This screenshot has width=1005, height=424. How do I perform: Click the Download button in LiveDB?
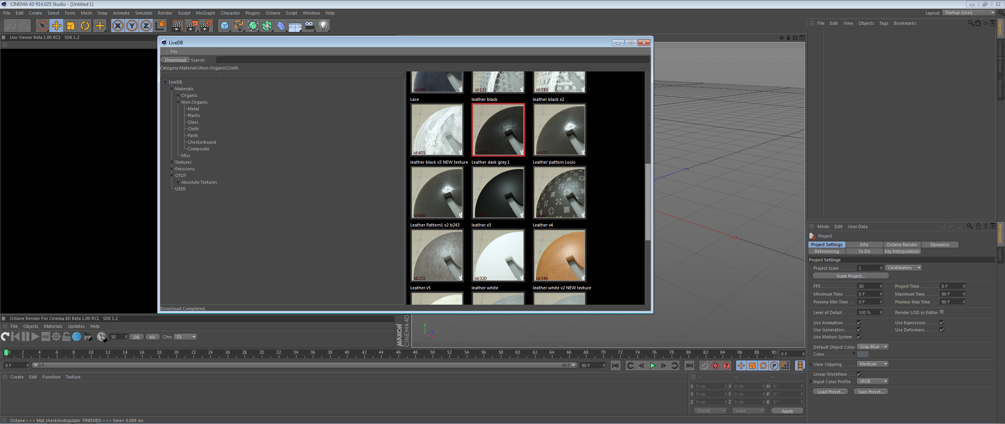point(175,60)
